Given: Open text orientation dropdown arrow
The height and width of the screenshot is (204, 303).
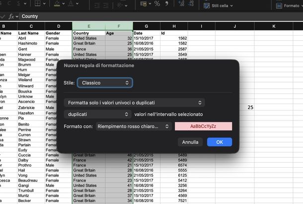Looking at the screenshot, I should tap(126, 5).
